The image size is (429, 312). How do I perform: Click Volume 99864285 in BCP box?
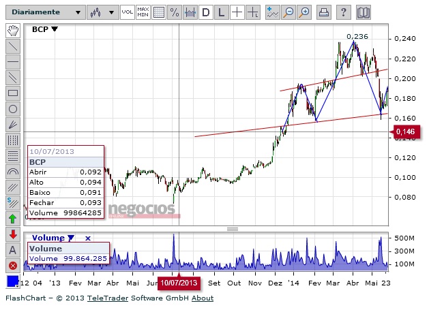coord(65,213)
